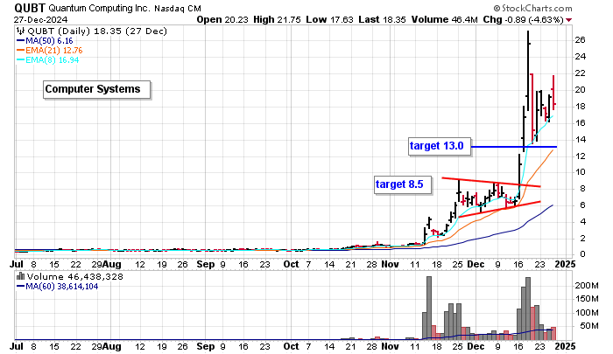Screen dimensions: 613x354
Task: Select the High 21.75 value
Action: coord(278,19)
